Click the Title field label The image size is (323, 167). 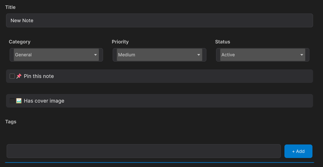10,7
